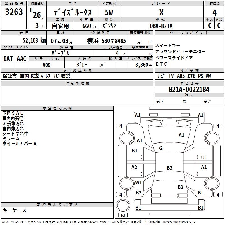Click the door type 5W

click(109, 12)
